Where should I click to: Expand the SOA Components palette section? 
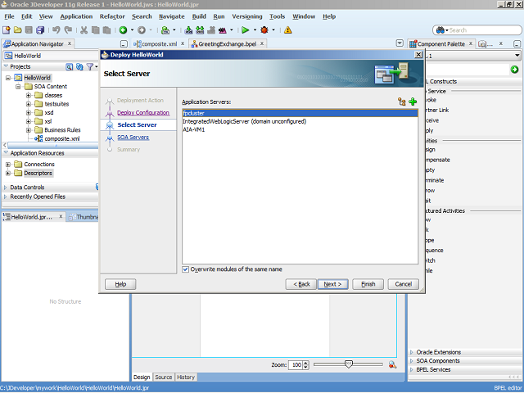(x=412, y=361)
